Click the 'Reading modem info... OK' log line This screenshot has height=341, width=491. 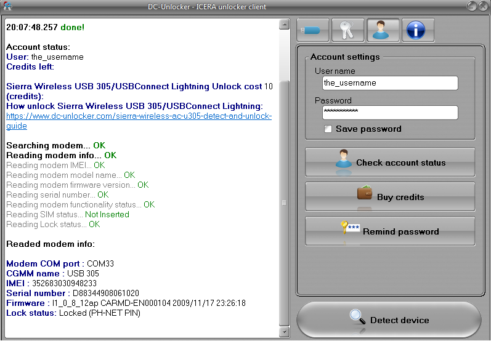tap(62, 155)
